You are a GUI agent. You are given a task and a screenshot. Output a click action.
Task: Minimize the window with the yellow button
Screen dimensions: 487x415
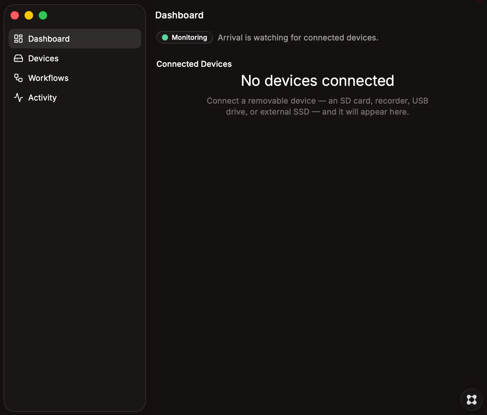tap(29, 15)
